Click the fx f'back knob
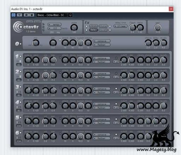 coord(132,28)
